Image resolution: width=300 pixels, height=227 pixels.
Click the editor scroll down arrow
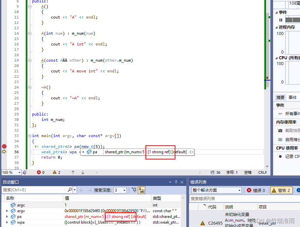click(267, 166)
